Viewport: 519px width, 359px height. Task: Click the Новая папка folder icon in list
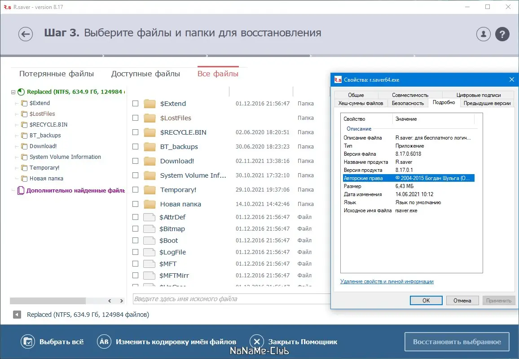pyautogui.click(x=150, y=204)
